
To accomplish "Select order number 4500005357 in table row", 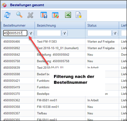I will [12, 113].
